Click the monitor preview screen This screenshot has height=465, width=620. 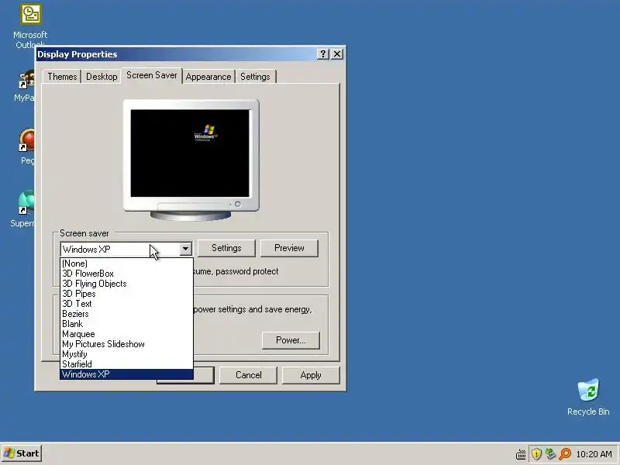(x=190, y=153)
